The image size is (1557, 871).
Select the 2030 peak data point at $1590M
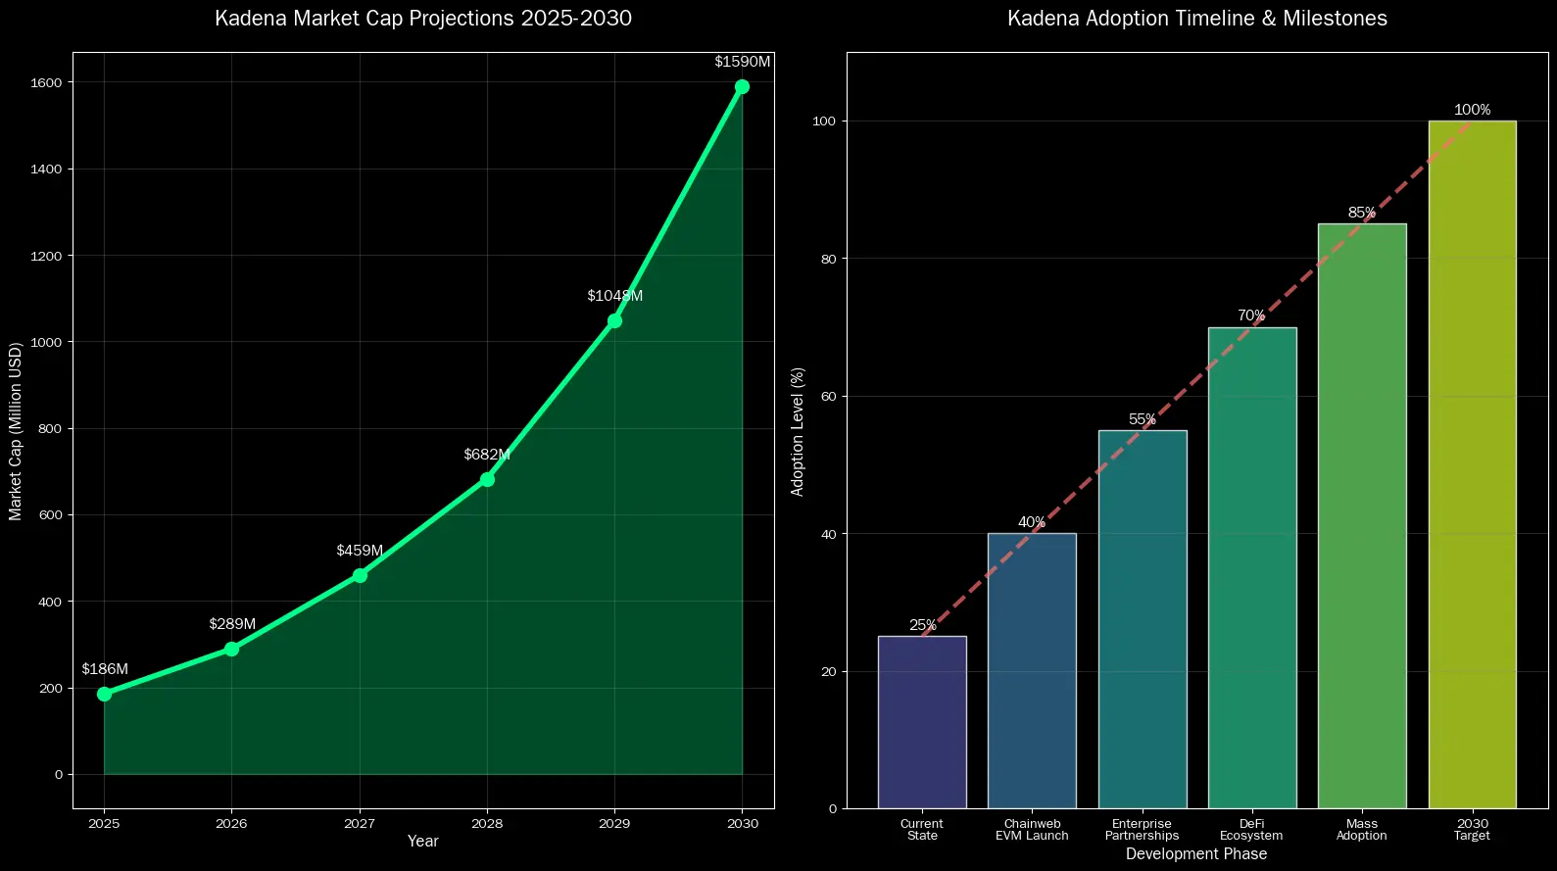pyautogui.click(x=742, y=86)
